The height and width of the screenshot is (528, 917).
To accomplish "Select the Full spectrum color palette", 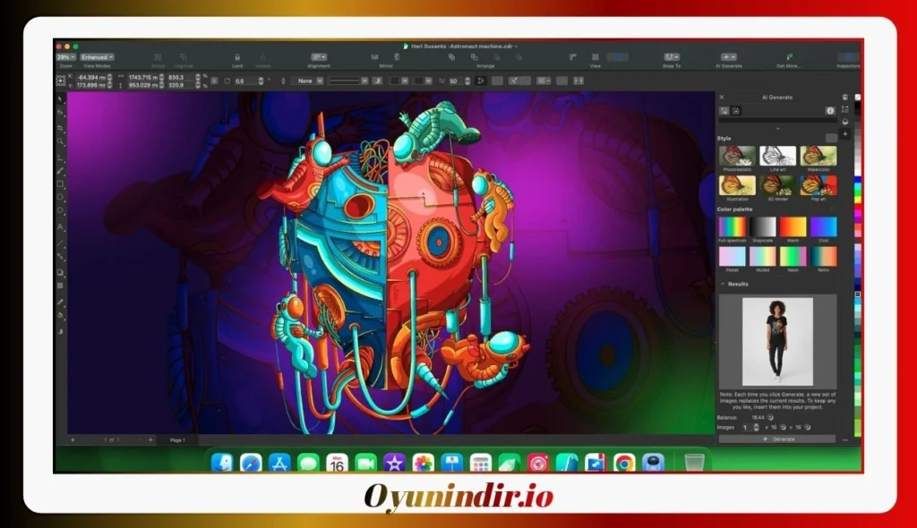I will tap(733, 226).
